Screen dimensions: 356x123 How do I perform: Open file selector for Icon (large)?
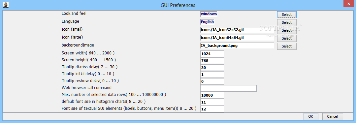point(287,38)
